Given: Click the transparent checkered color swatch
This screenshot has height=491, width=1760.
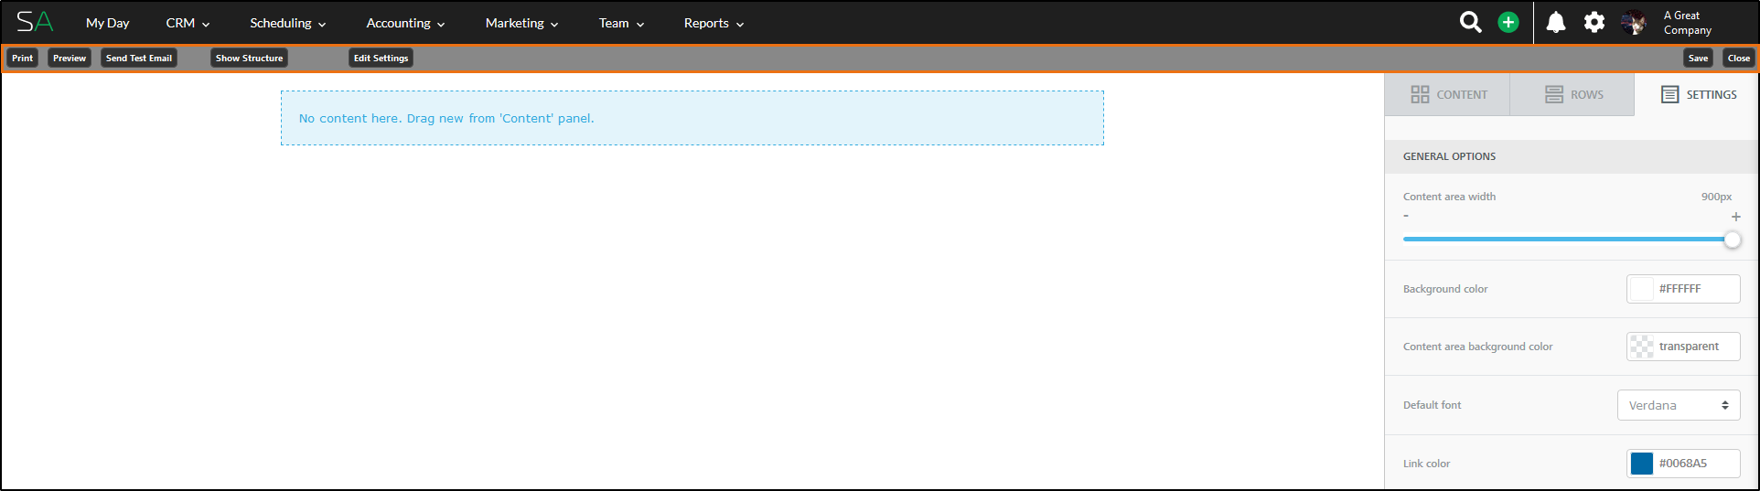Looking at the screenshot, I should point(1642,347).
